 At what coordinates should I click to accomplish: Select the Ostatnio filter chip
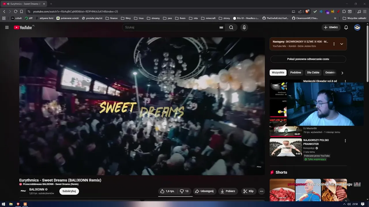pyautogui.click(x=330, y=73)
